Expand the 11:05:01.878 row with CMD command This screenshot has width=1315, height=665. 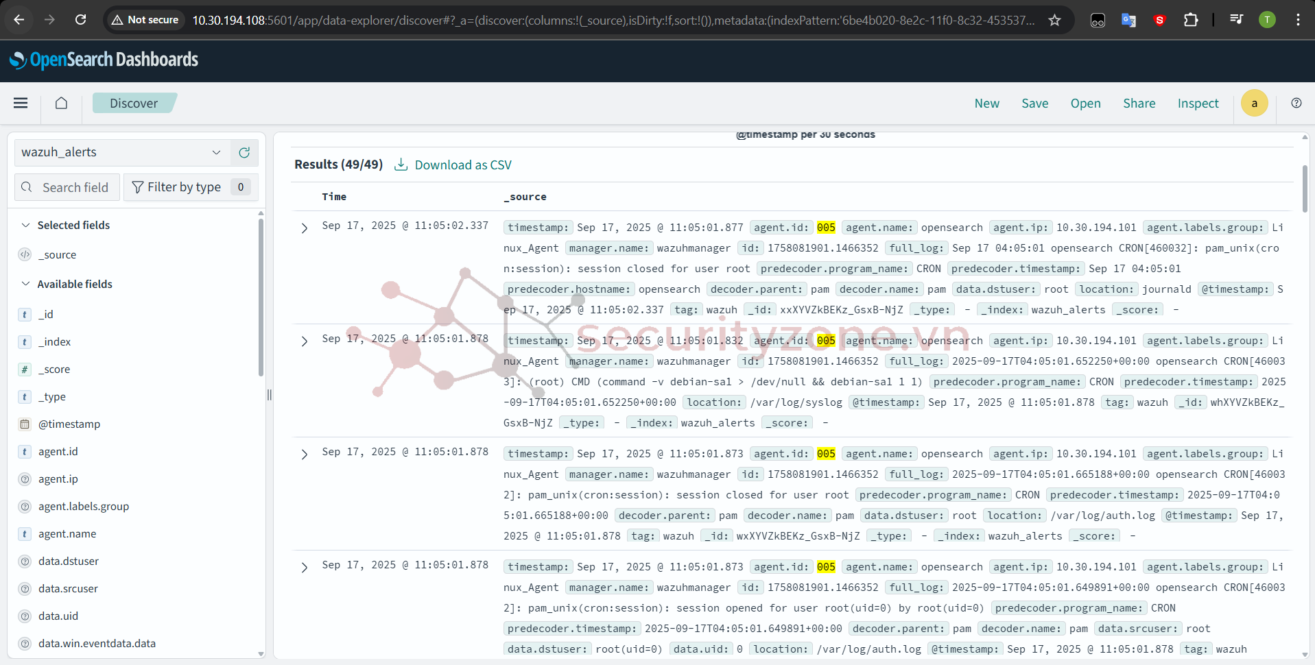tap(305, 341)
